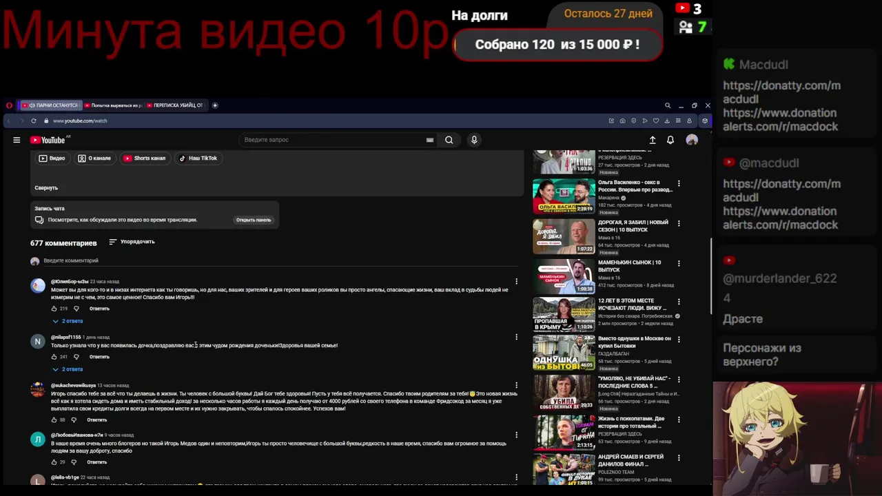The image size is (882, 496).
Task: Click the 'О канале' chip
Action: (94, 158)
